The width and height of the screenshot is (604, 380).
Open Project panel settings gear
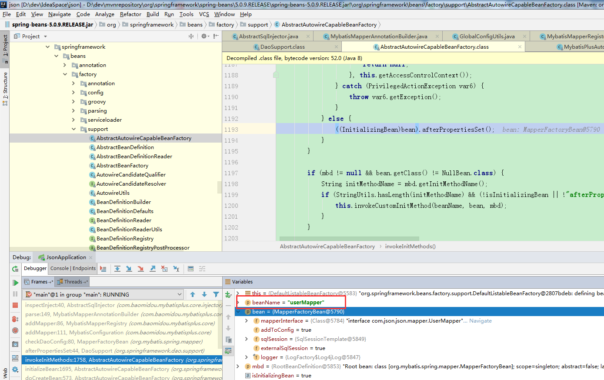(x=204, y=36)
